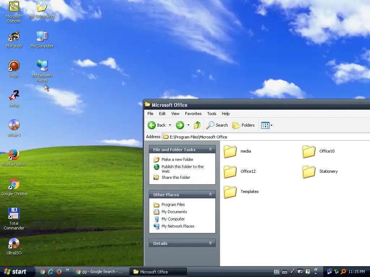This screenshot has height=277, width=370.
Task: Select the media folder
Action: [x=237, y=151]
